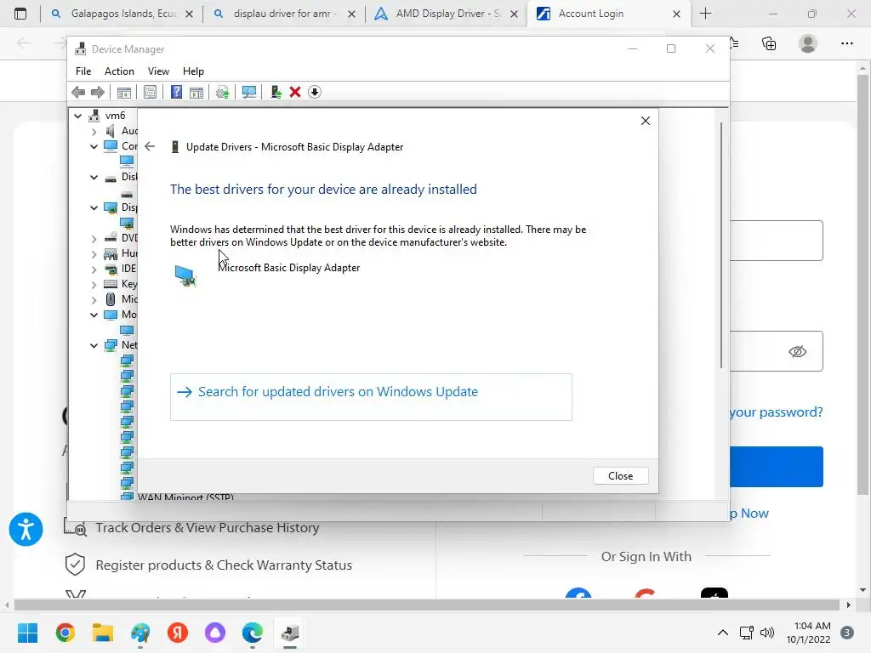
Task: Switch to Galapagos Islands browser tab
Action: (122, 14)
